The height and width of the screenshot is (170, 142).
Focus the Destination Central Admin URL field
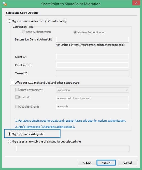point(92,40)
